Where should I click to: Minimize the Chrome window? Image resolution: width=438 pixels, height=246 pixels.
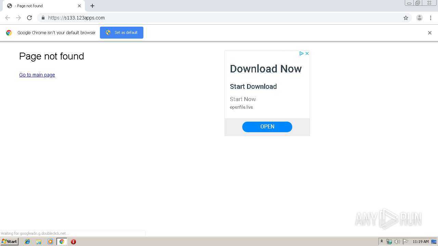pos(409,3)
